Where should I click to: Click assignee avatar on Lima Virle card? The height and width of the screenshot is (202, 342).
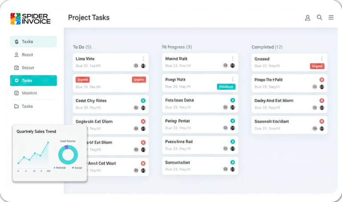tap(136, 65)
